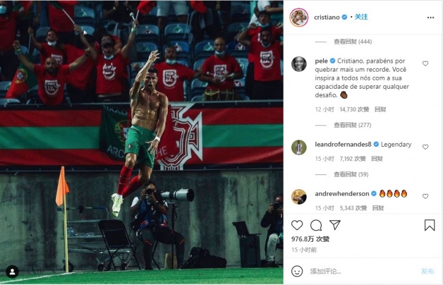Open cristiano's profile picture in the header
This screenshot has width=443, height=285.
pyautogui.click(x=299, y=17)
